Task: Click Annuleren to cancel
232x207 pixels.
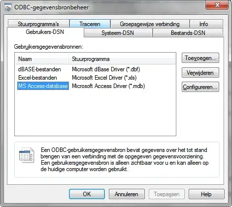Action: (127, 194)
